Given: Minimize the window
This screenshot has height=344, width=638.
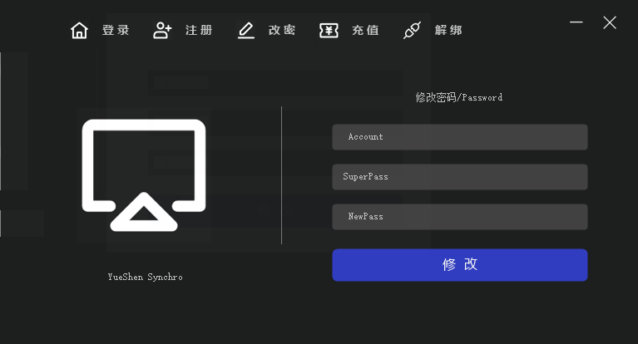Looking at the screenshot, I should coord(576,22).
